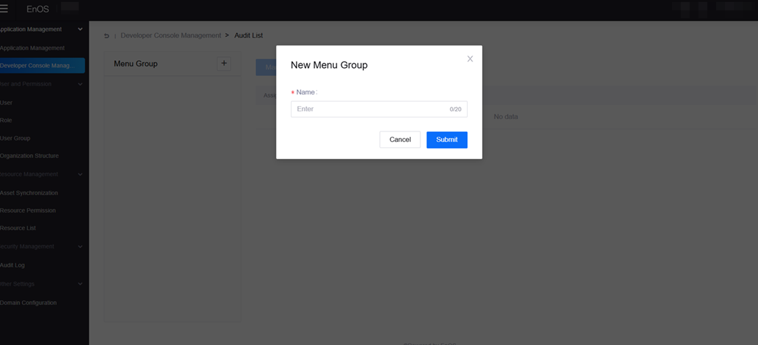Open Audit Log in sidebar
The image size is (758, 345).
tap(13, 265)
